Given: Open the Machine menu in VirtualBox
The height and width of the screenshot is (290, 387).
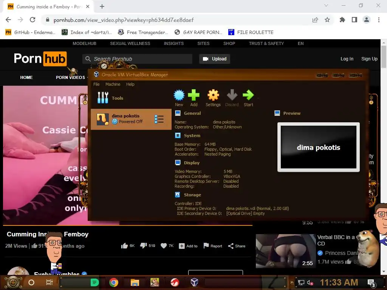Looking at the screenshot, I should [113, 84].
